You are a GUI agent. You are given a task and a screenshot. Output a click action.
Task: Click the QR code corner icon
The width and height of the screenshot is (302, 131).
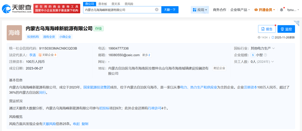tap(296, 23)
